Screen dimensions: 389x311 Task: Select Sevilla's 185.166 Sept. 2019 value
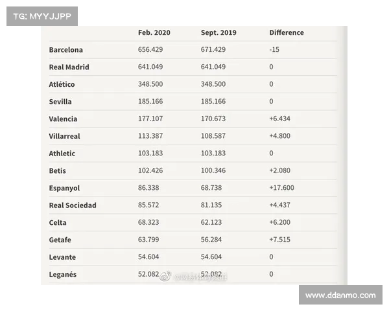tap(213, 102)
